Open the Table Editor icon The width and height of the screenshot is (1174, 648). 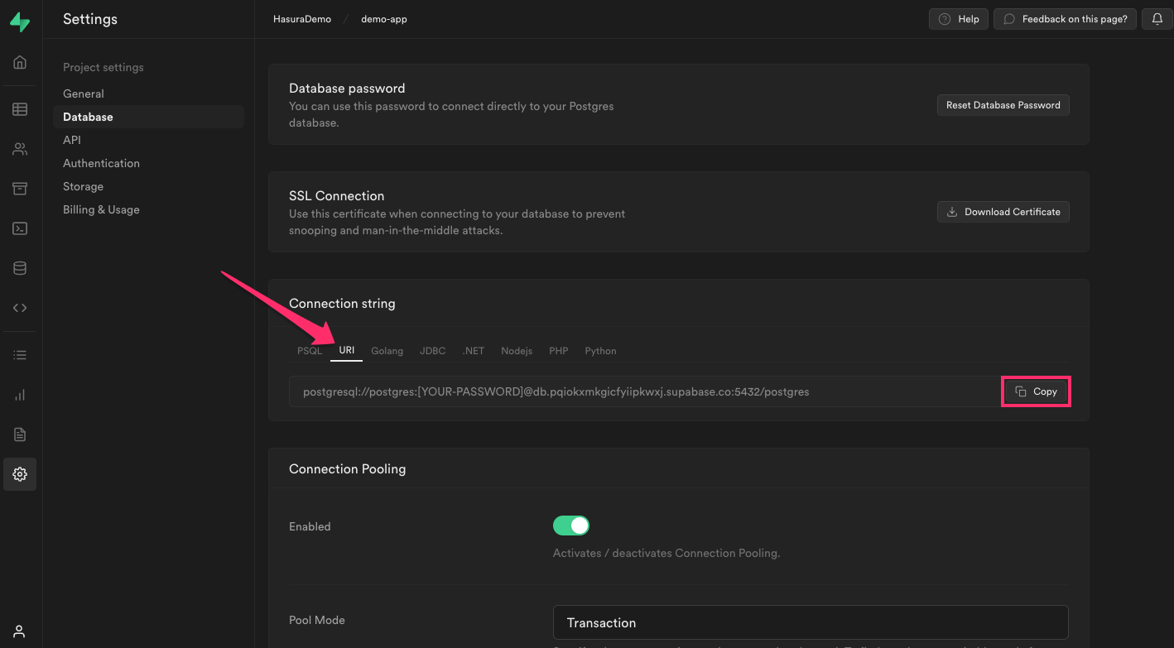click(x=19, y=108)
